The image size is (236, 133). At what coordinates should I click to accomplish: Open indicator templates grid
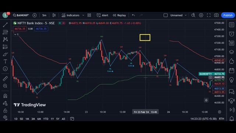point(89,15)
